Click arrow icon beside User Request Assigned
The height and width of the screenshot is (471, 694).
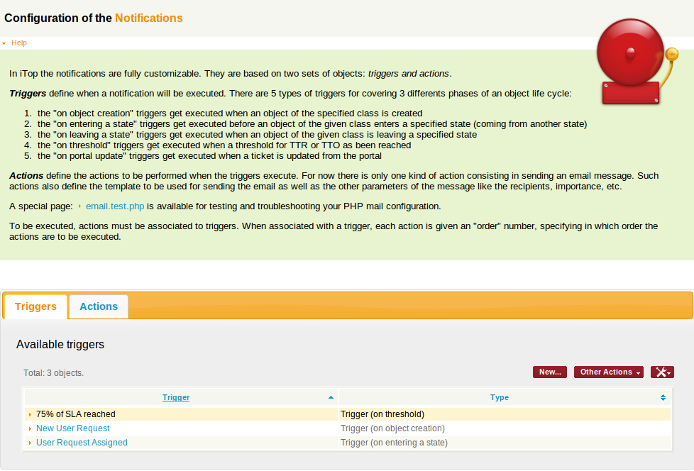pos(30,443)
